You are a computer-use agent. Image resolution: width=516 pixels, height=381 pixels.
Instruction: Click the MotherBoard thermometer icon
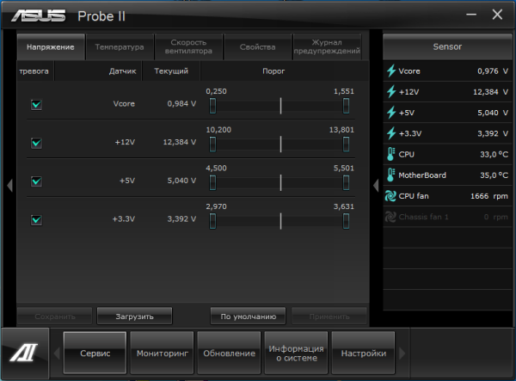click(x=390, y=175)
